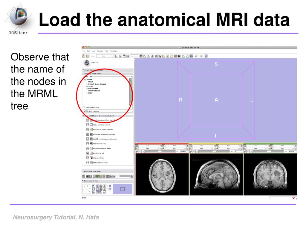This screenshot has height=230, width=306.
Task: Click the green undo arrow toolbar icon
Action: 183,56
